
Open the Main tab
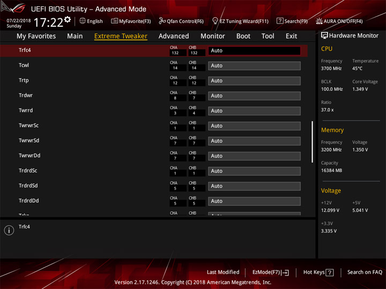pyautogui.click(x=75, y=36)
